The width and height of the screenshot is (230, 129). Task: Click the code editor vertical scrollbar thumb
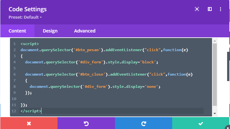(x=215, y=75)
